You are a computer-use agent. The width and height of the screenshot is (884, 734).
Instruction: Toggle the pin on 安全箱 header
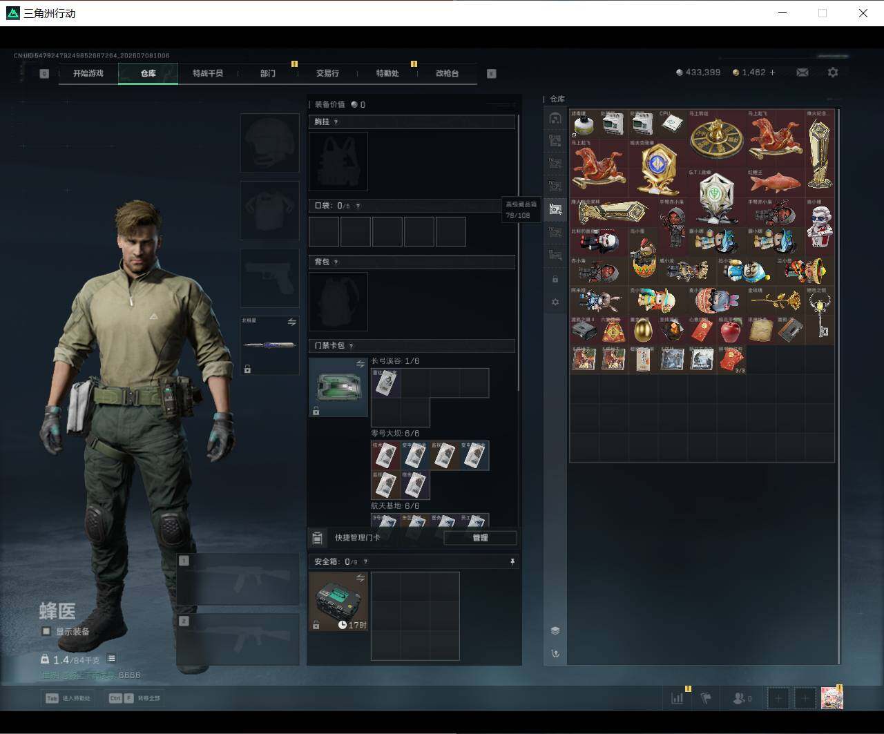click(x=512, y=562)
